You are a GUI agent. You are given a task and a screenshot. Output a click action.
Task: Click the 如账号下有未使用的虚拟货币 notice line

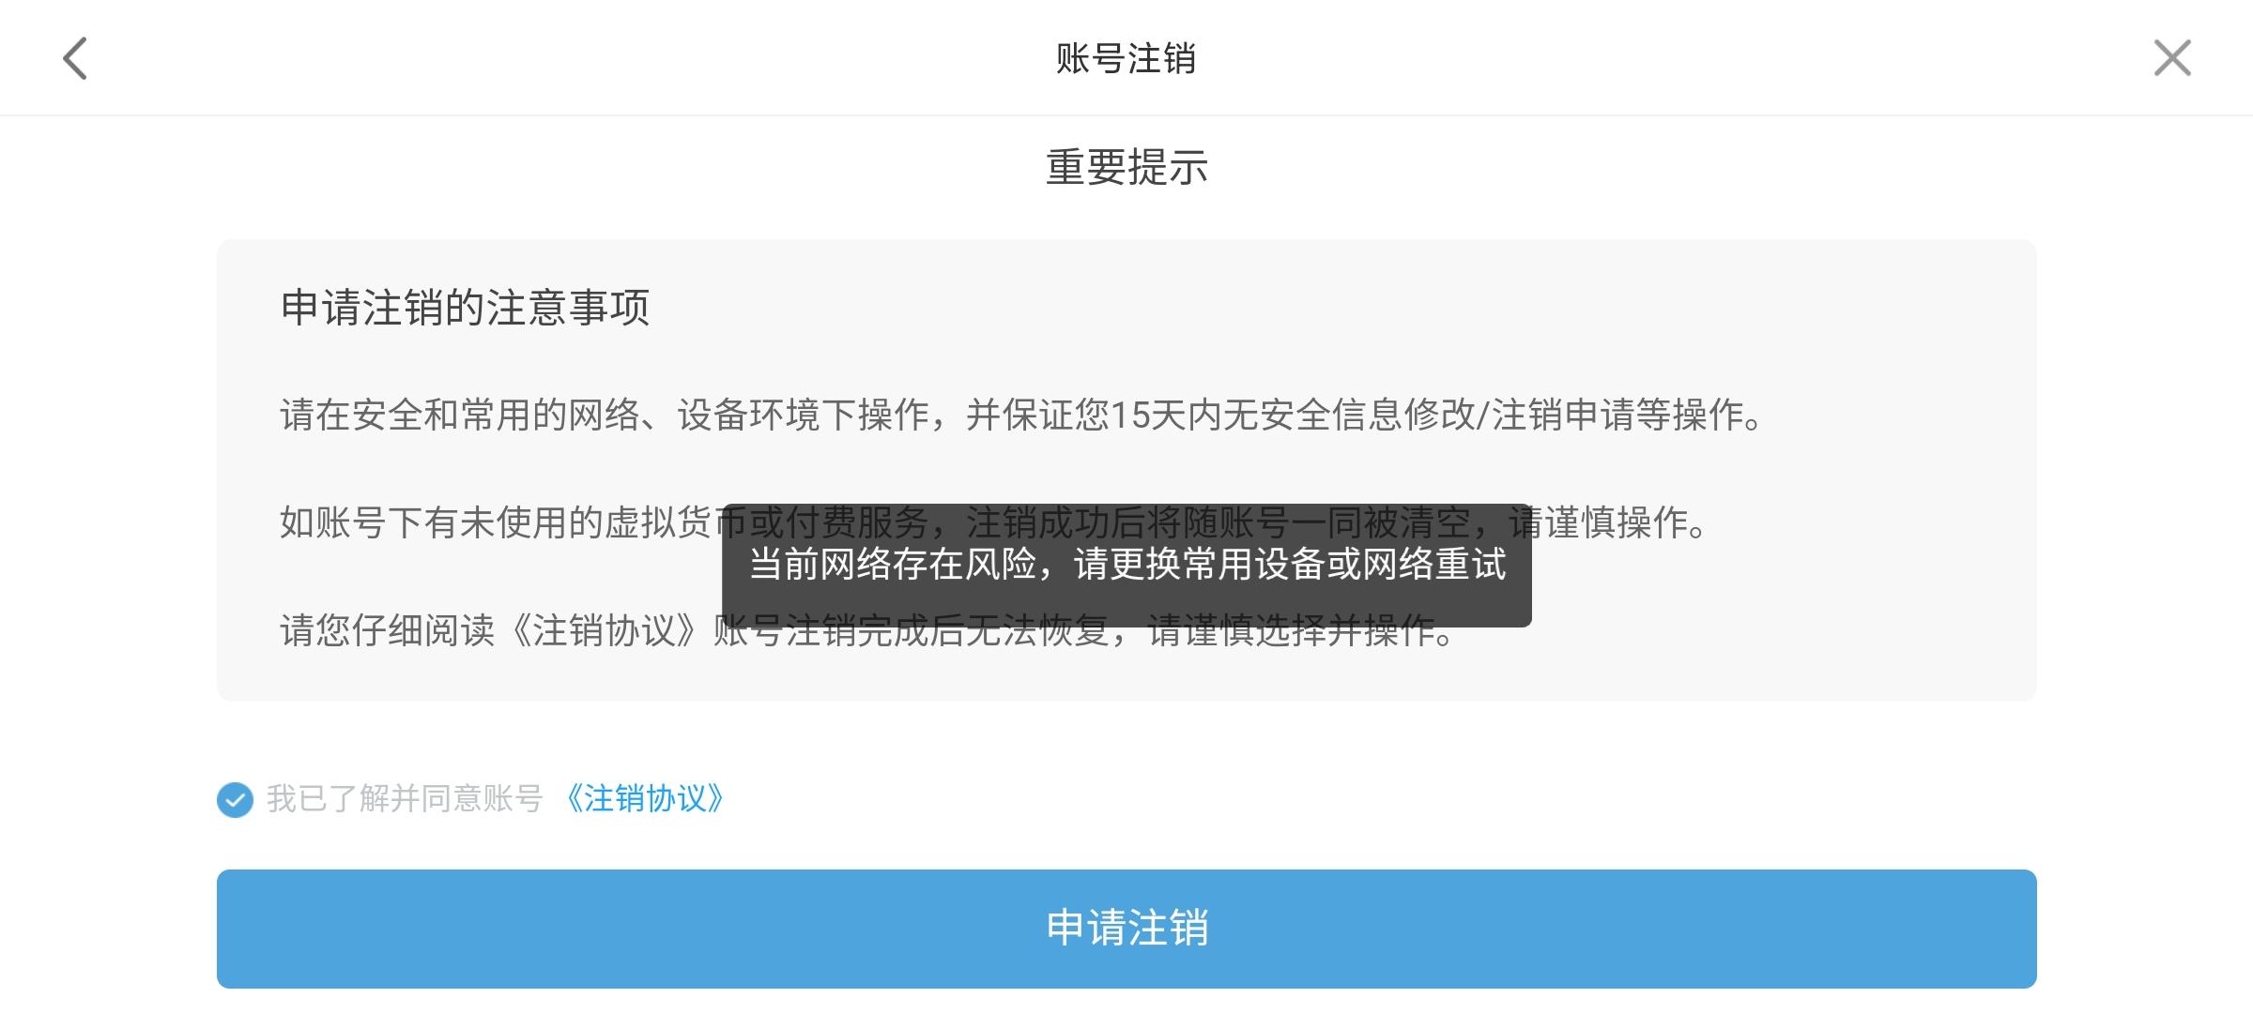994,522
